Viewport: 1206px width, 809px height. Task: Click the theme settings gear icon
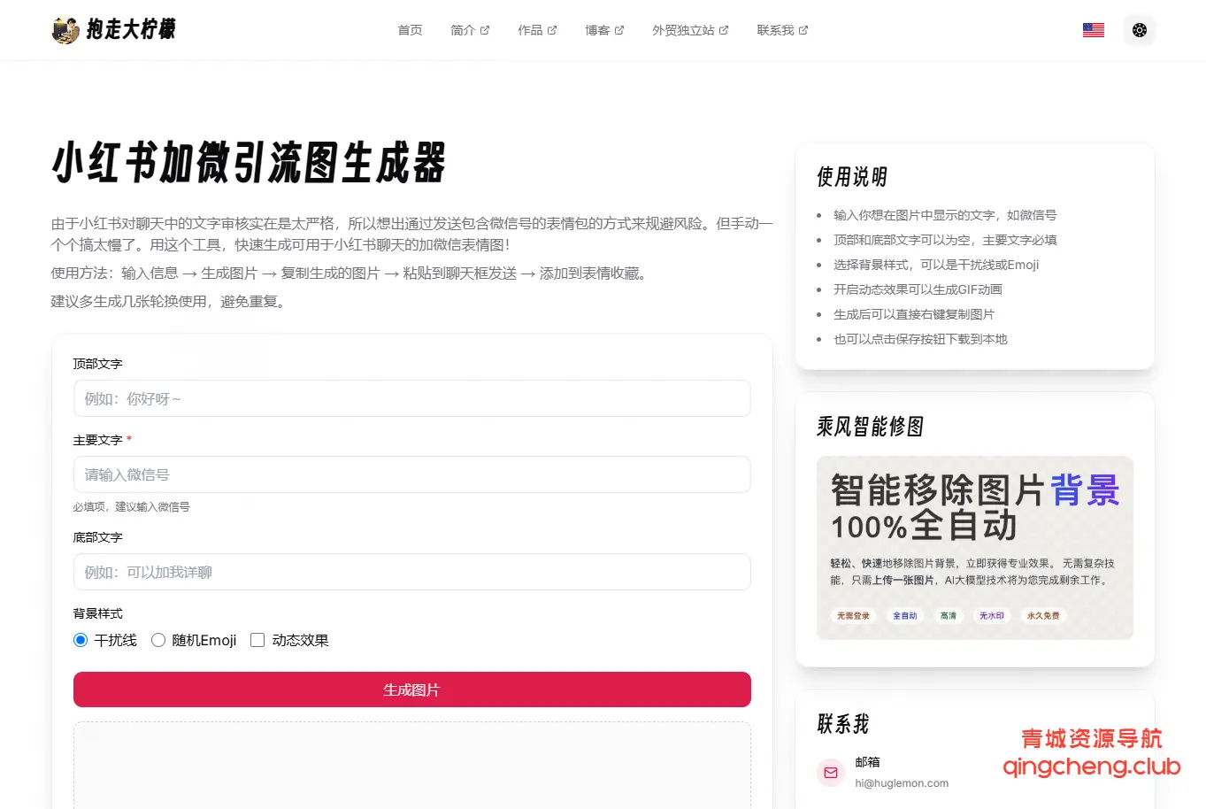[1139, 29]
